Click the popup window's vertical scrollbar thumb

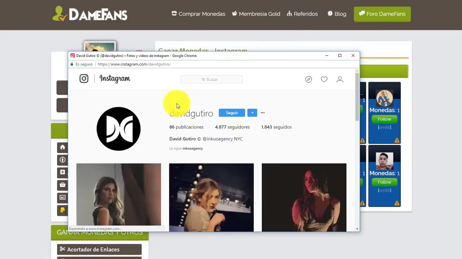[357, 97]
